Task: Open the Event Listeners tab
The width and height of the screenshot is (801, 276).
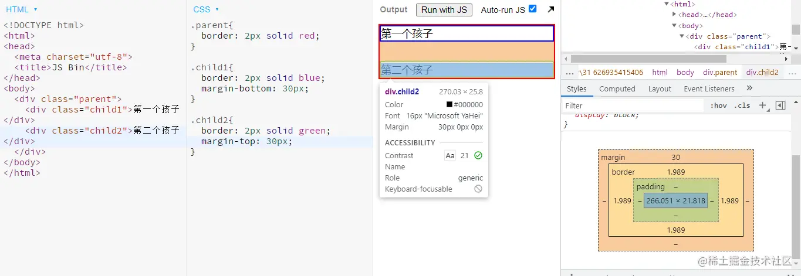Action: pos(709,88)
